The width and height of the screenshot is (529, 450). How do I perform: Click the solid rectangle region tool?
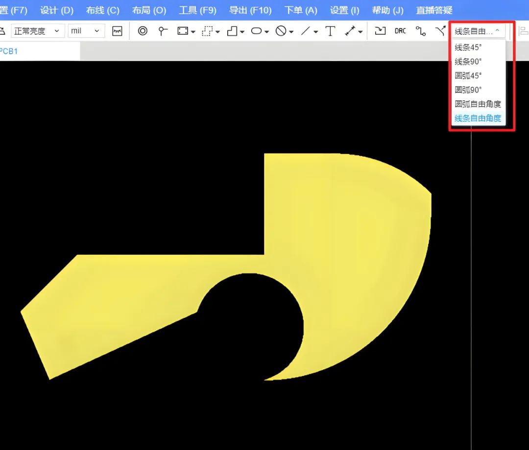tap(183, 31)
